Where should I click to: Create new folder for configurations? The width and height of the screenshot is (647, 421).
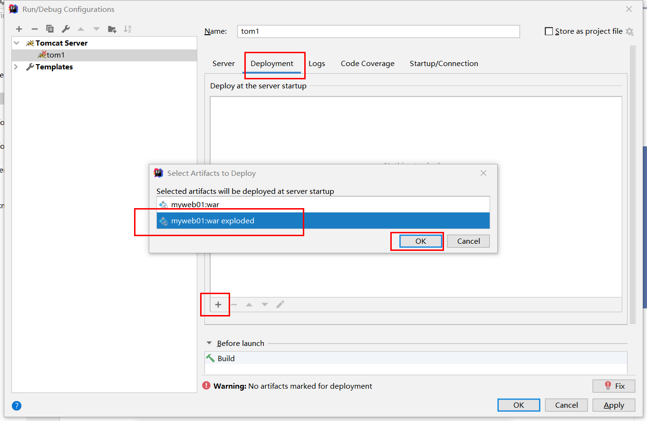point(112,29)
